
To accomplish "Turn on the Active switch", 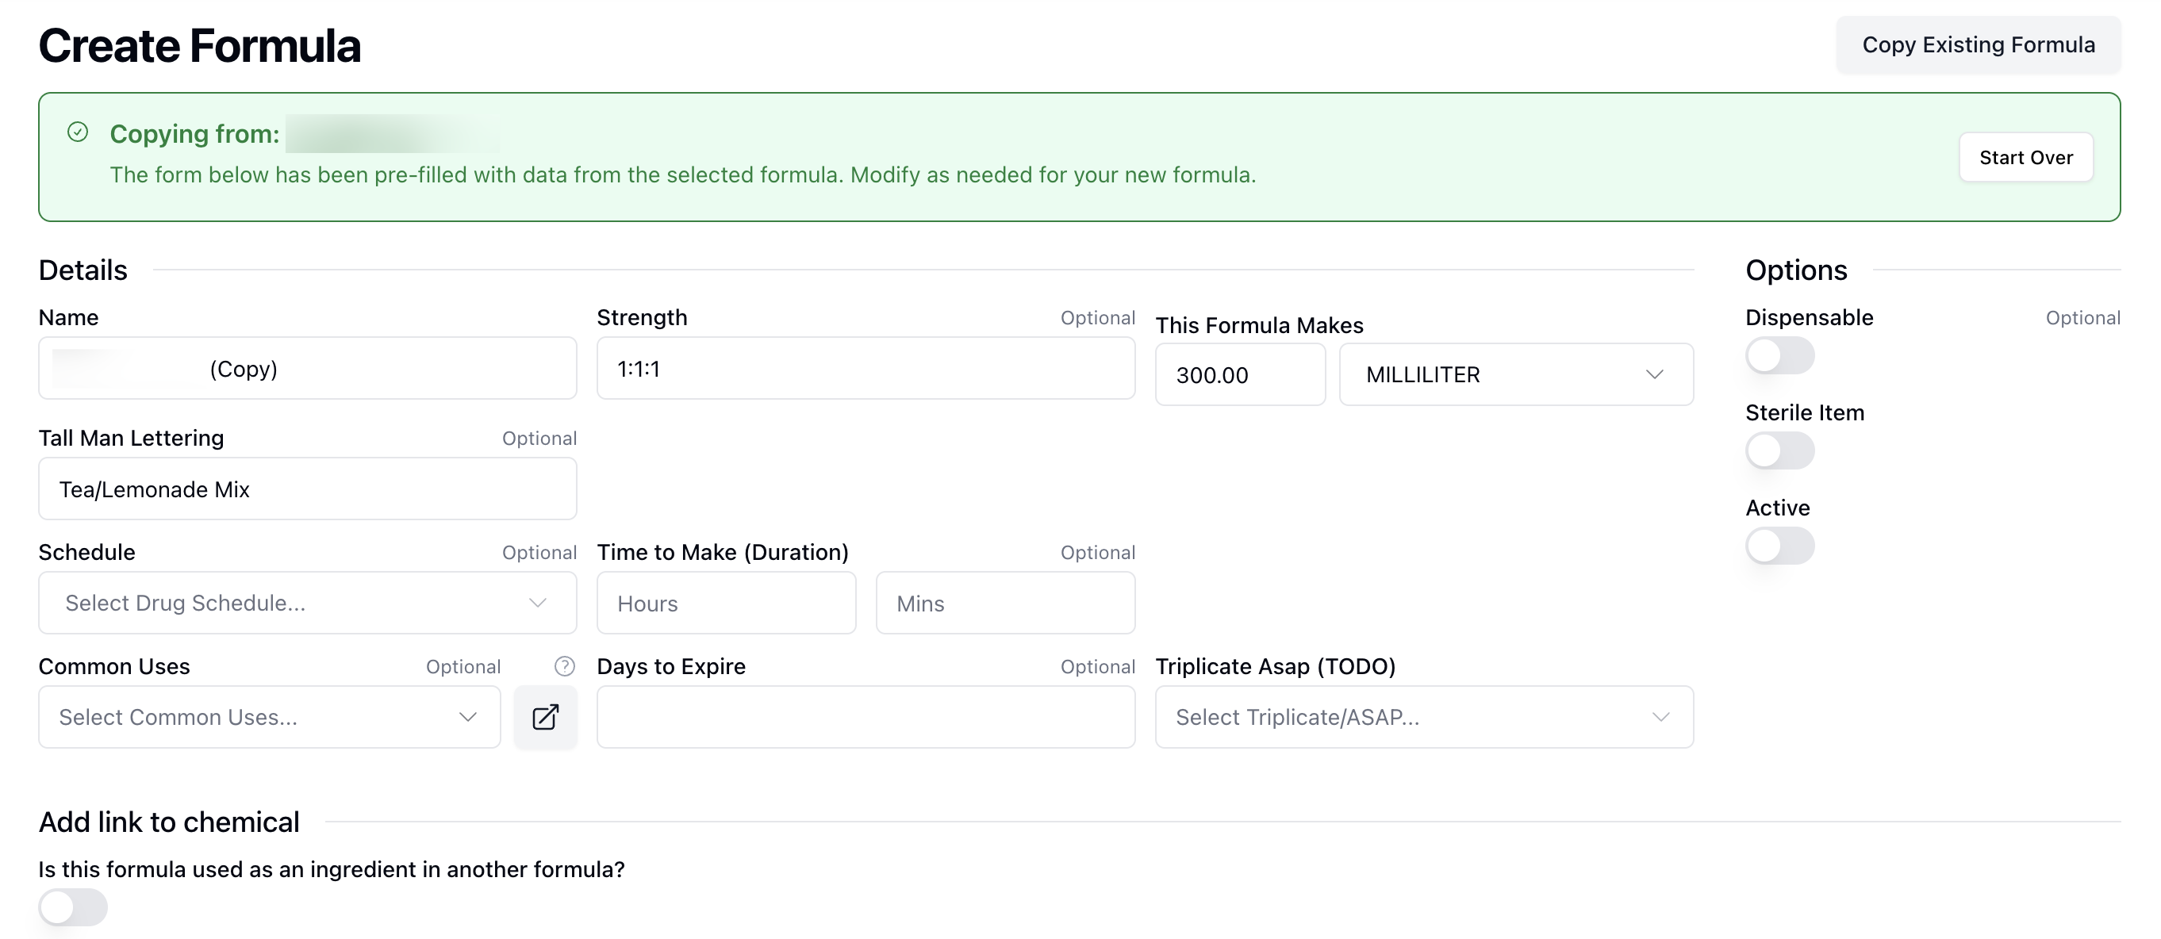I will (x=1779, y=546).
